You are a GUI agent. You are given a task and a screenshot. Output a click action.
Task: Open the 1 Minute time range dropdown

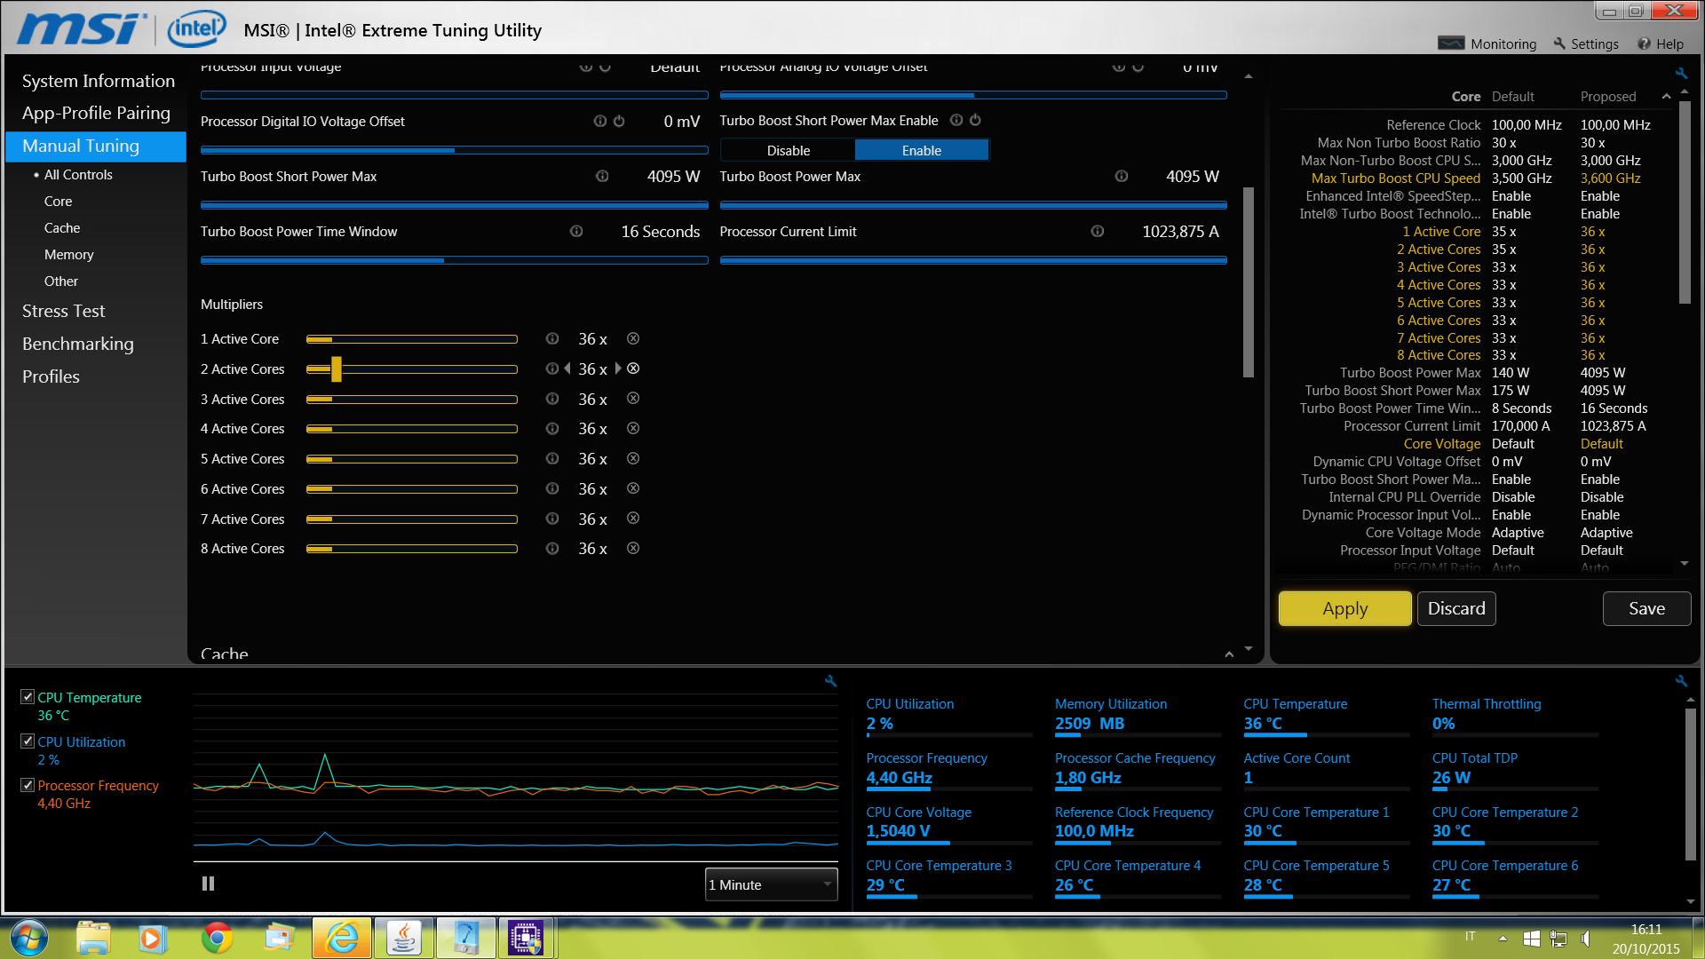tap(771, 884)
